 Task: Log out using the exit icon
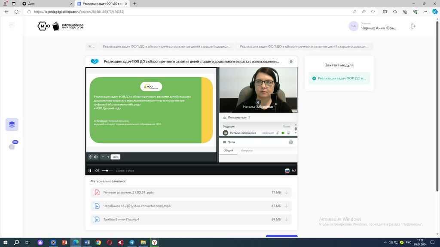coord(413,26)
